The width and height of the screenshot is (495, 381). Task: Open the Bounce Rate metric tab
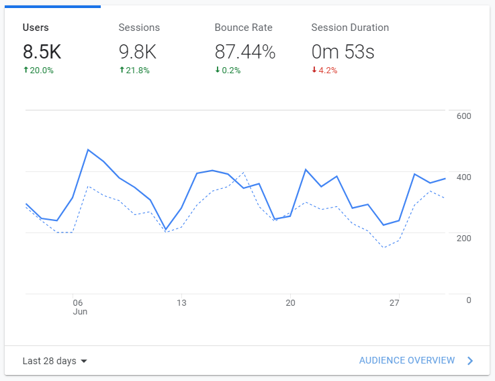[x=244, y=48]
